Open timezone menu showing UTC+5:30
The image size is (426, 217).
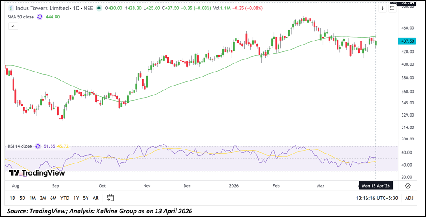pyautogui.click(x=374, y=198)
